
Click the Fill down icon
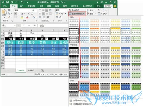click(99, 14)
